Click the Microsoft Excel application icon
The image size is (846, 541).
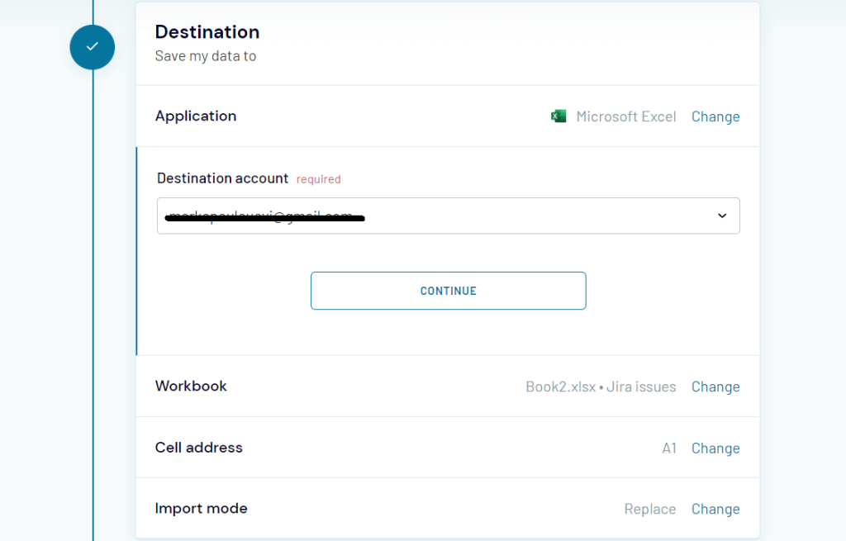558,116
